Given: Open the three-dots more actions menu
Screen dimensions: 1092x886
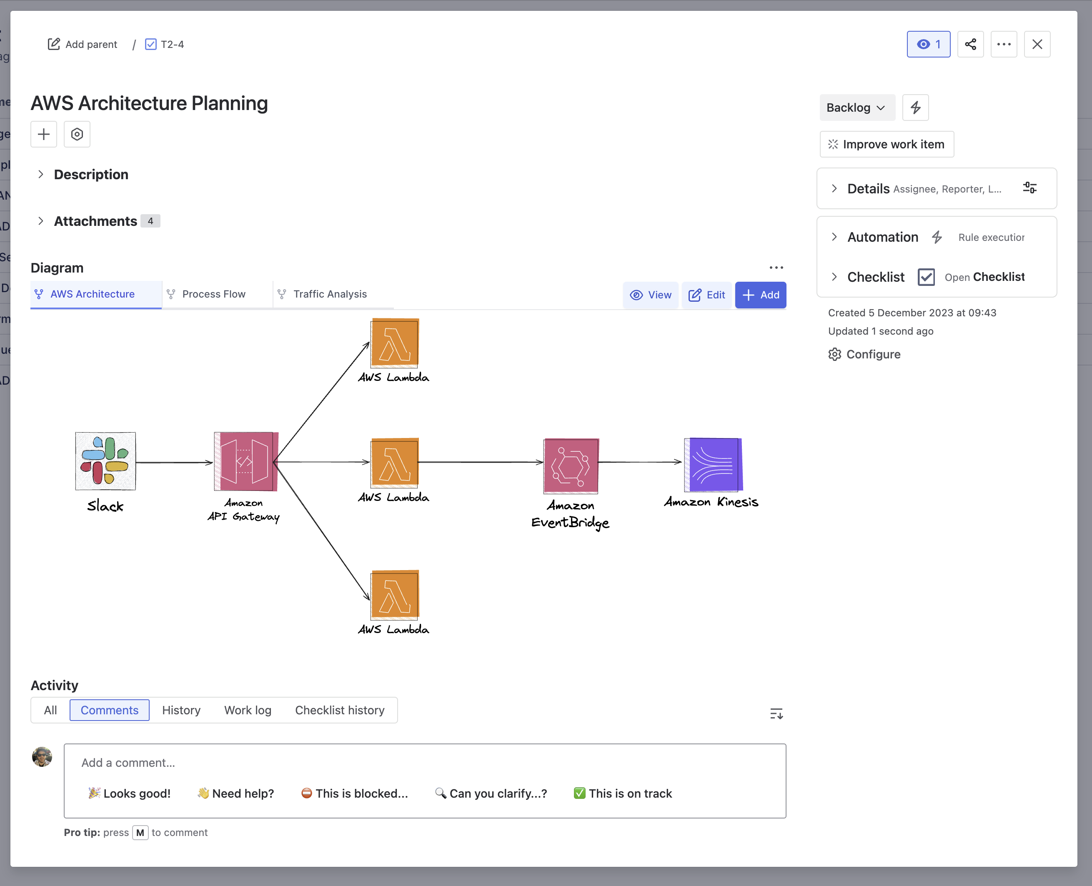Looking at the screenshot, I should (1003, 45).
